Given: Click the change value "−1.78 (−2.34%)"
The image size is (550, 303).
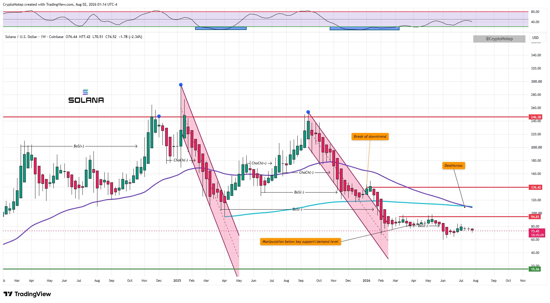Looking at the screenshot, I should (x=130, y=37).
